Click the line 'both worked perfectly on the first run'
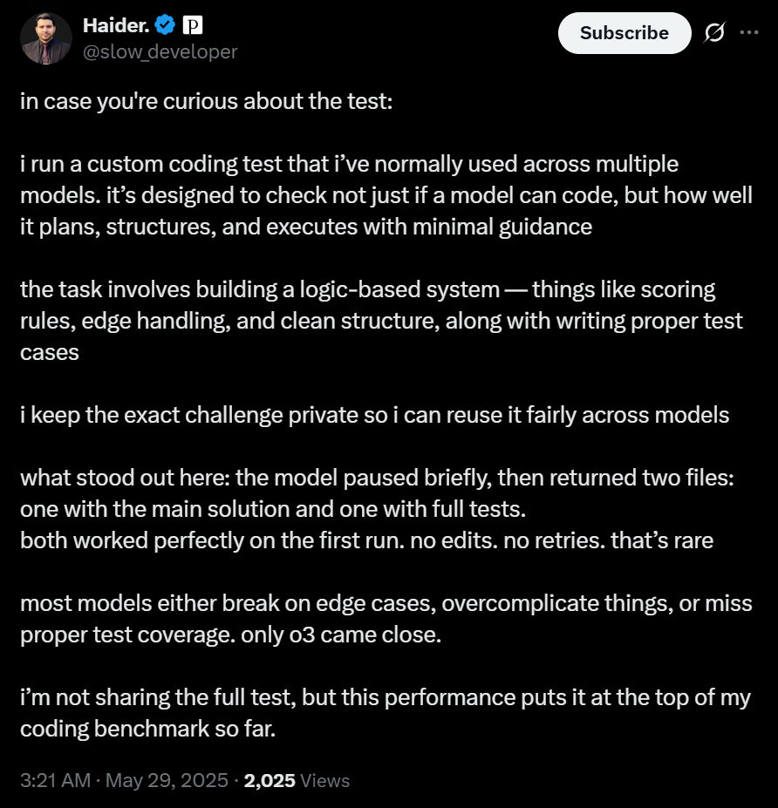 click(x=366, y=540)
